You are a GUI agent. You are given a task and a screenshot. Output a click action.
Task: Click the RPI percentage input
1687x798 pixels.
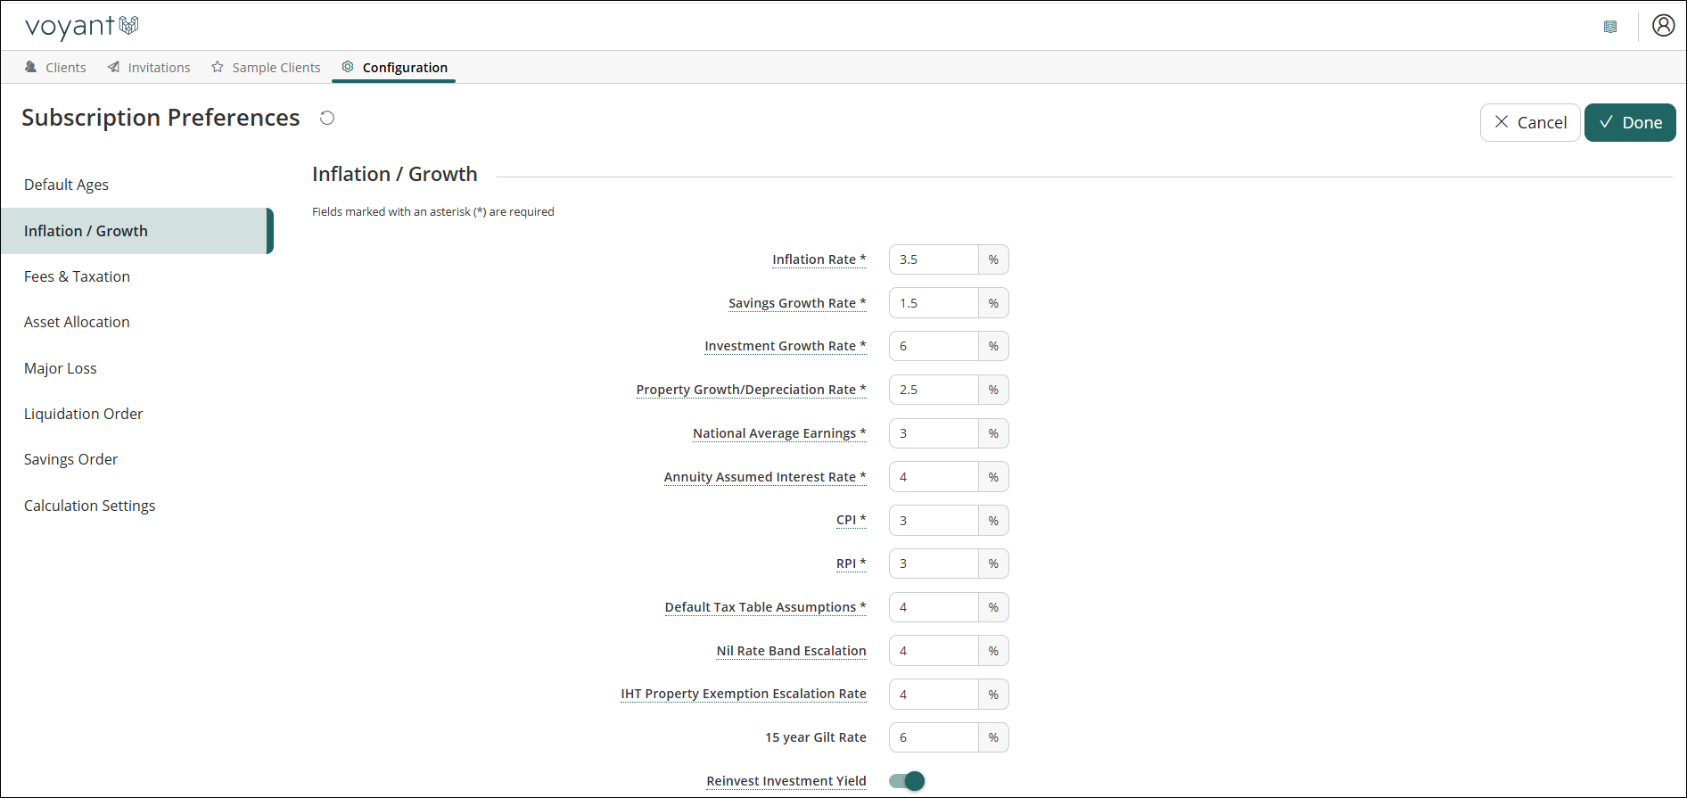[934, 564]
